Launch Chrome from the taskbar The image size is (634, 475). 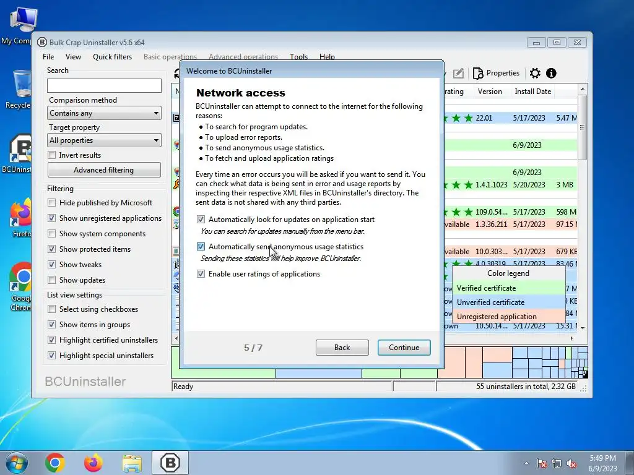[55, 463]
